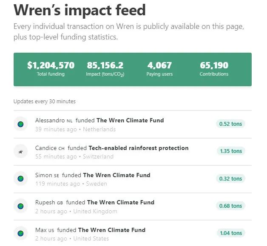Click the 65,190 Contributions stat
The image size is (267, 246).
coord(214,69)
